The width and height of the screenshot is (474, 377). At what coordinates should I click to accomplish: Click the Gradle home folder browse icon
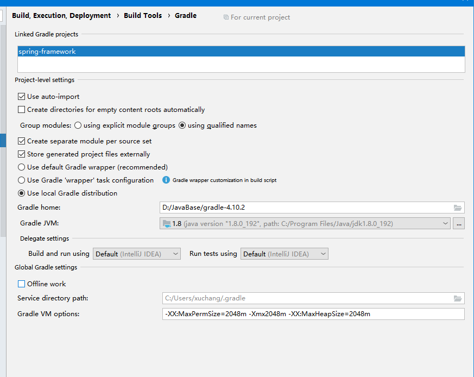click(x=457, y=208)
